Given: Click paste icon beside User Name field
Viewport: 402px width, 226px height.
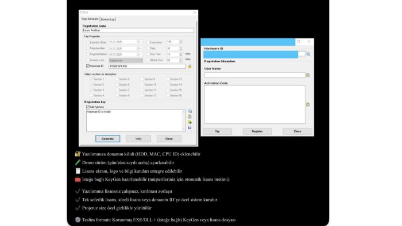Looking at the screenshot, I should point(308,75).
